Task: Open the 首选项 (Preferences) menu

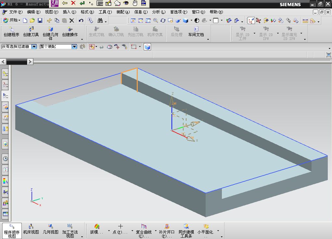Action: (179, 12)
